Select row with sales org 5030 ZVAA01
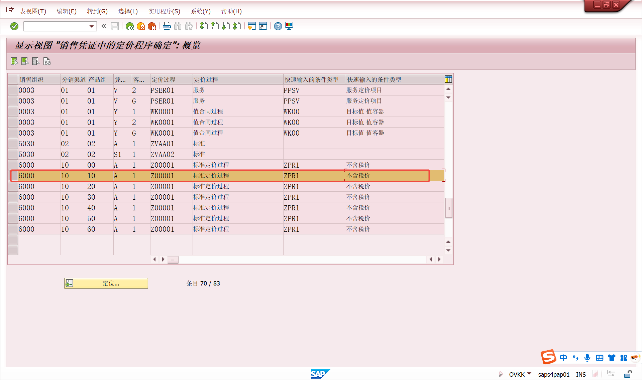 tap(13, 144)
